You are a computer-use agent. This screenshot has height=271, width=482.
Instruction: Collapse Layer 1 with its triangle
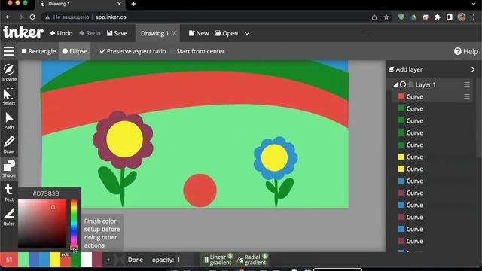[x=395, y=84]
